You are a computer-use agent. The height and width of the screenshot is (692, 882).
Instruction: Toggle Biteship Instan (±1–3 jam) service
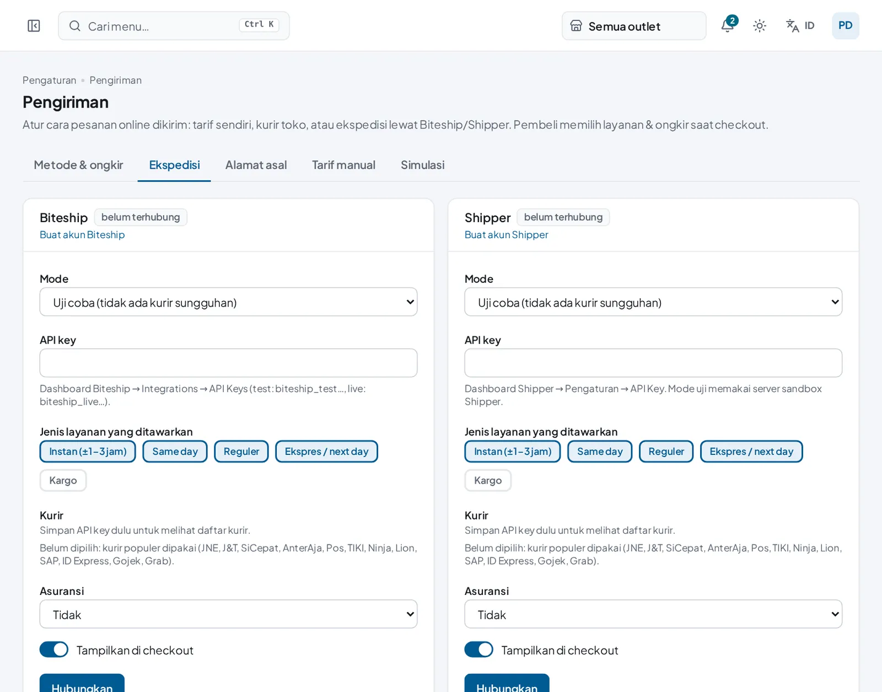pyautogui.click(x=88, y=452)
